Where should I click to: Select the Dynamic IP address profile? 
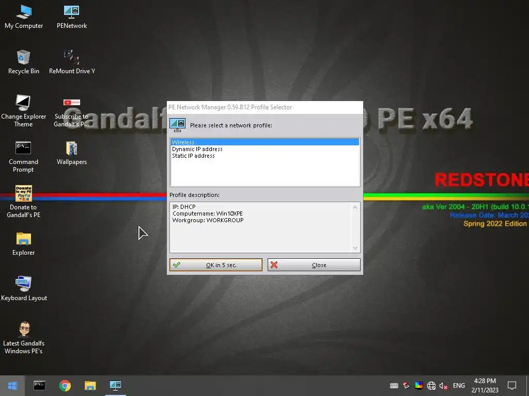pos(265,149)
